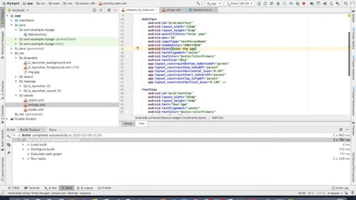Click the Search Everywhere magnifier icon
The image size is (356, 200).
(x=346, y=3)
